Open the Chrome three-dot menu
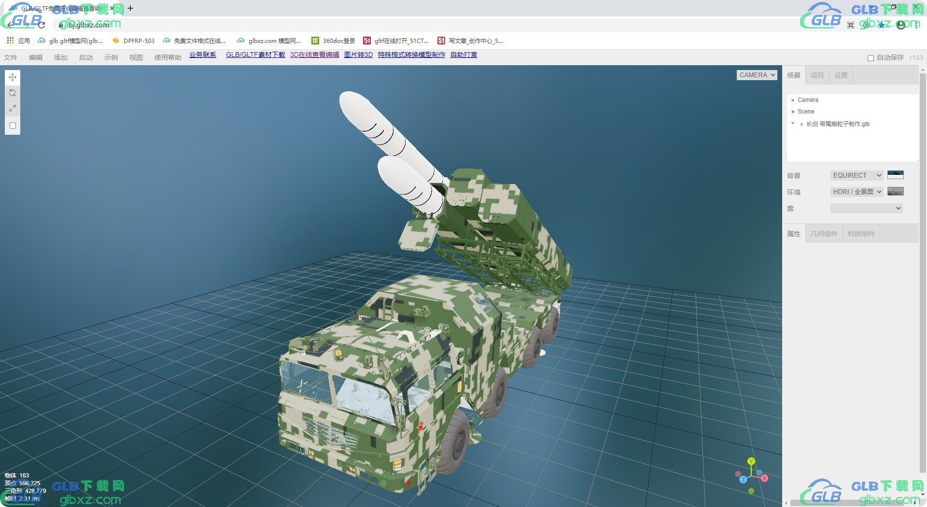Viewport: 927px width, 507px height. pyautogui.click(x=916, y=25)
